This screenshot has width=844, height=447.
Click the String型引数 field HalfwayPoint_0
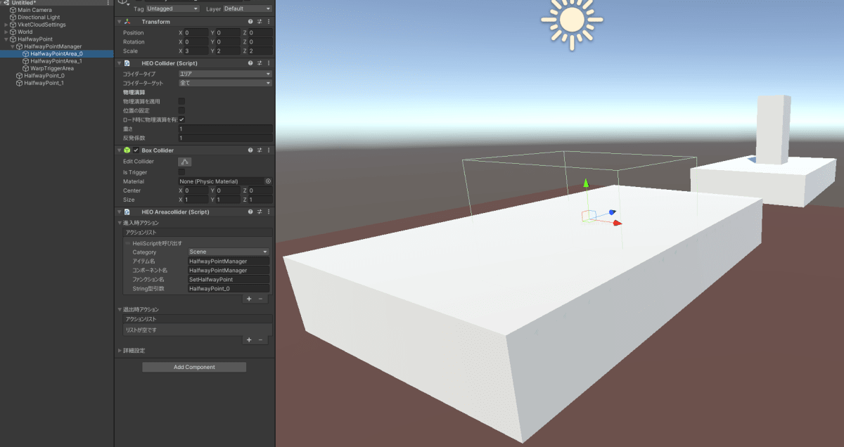tap(229, 288)
